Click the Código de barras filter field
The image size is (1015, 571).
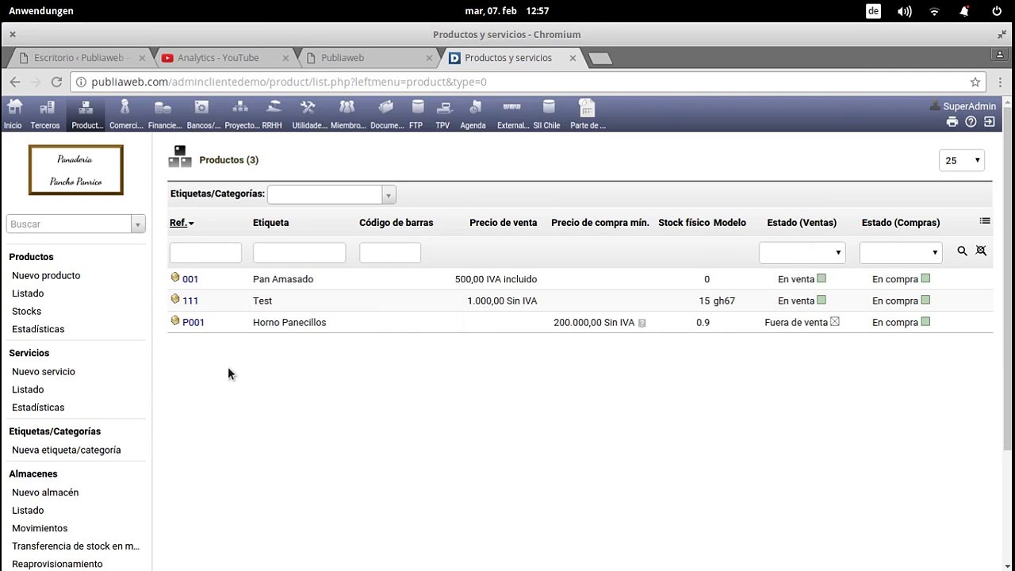point(390,252)
